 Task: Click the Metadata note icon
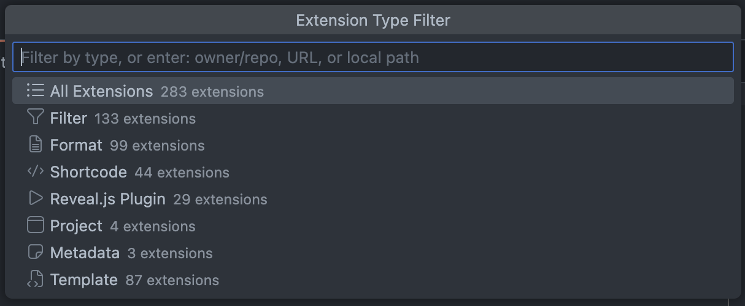(x=36, y=252)
